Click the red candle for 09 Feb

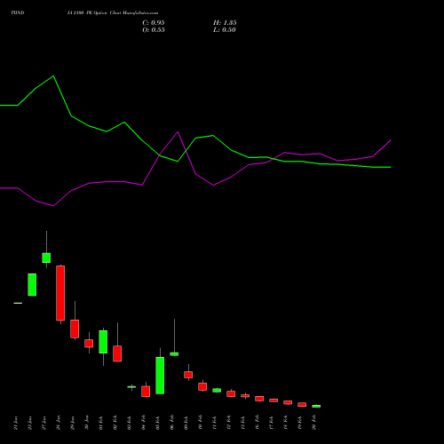pyautogui.click(x=188, y=375)
